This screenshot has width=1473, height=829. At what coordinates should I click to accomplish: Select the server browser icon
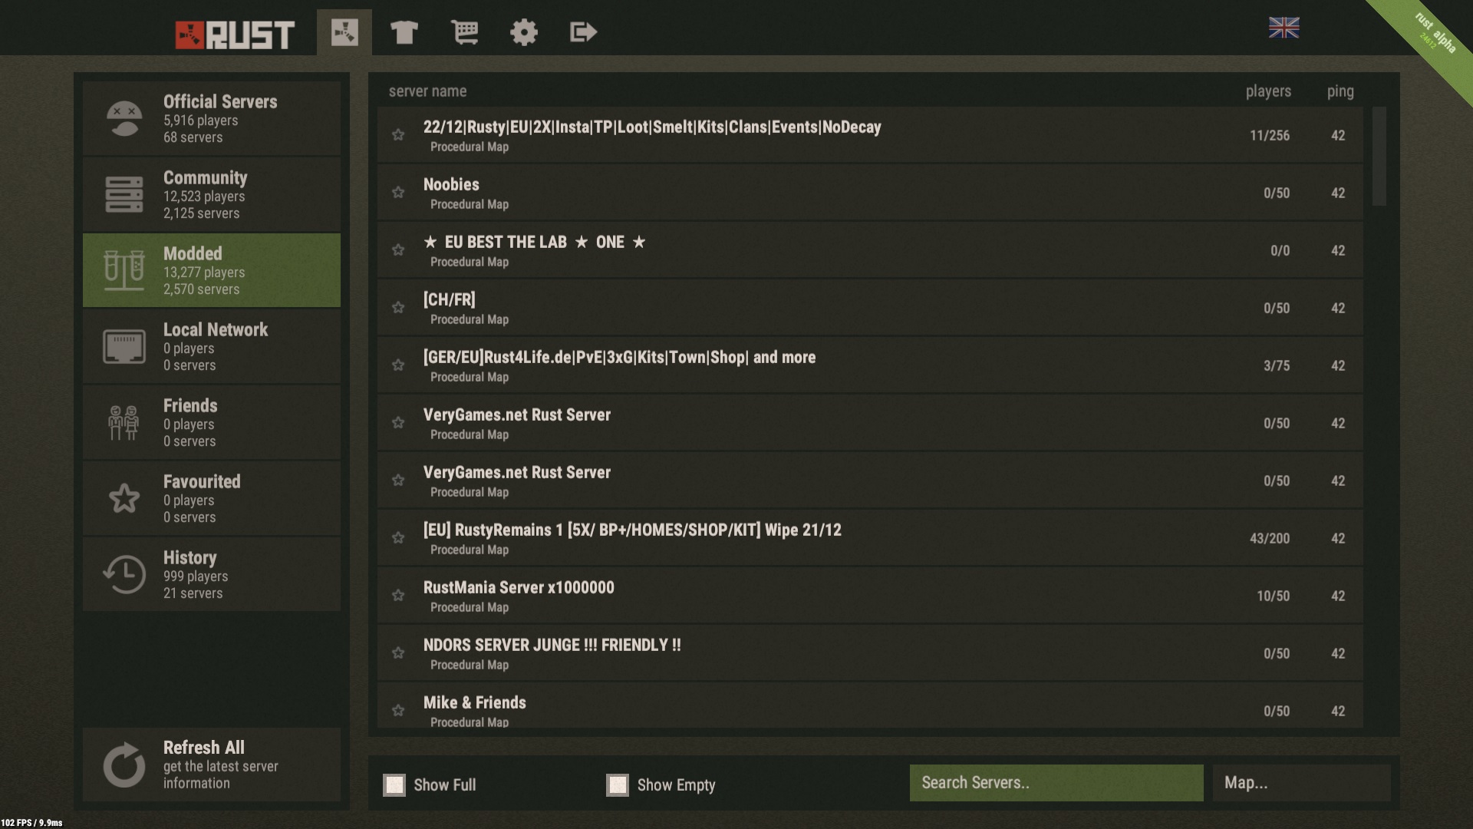pos(344,32)
